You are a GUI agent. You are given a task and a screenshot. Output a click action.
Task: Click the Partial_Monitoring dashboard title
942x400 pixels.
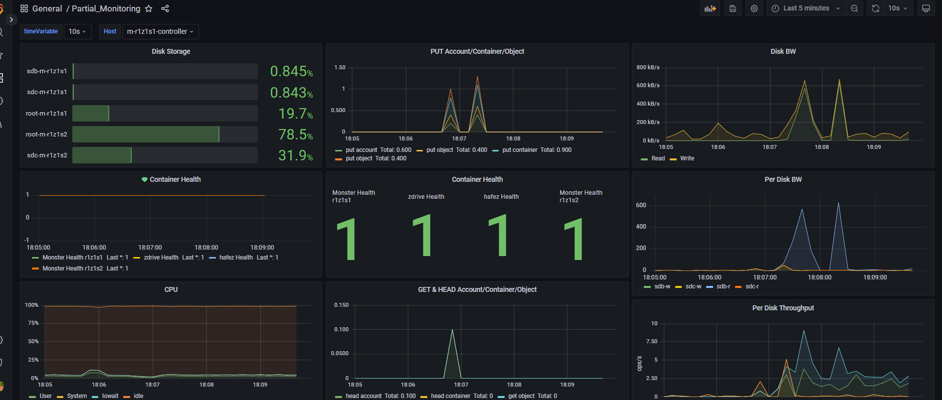106,8
